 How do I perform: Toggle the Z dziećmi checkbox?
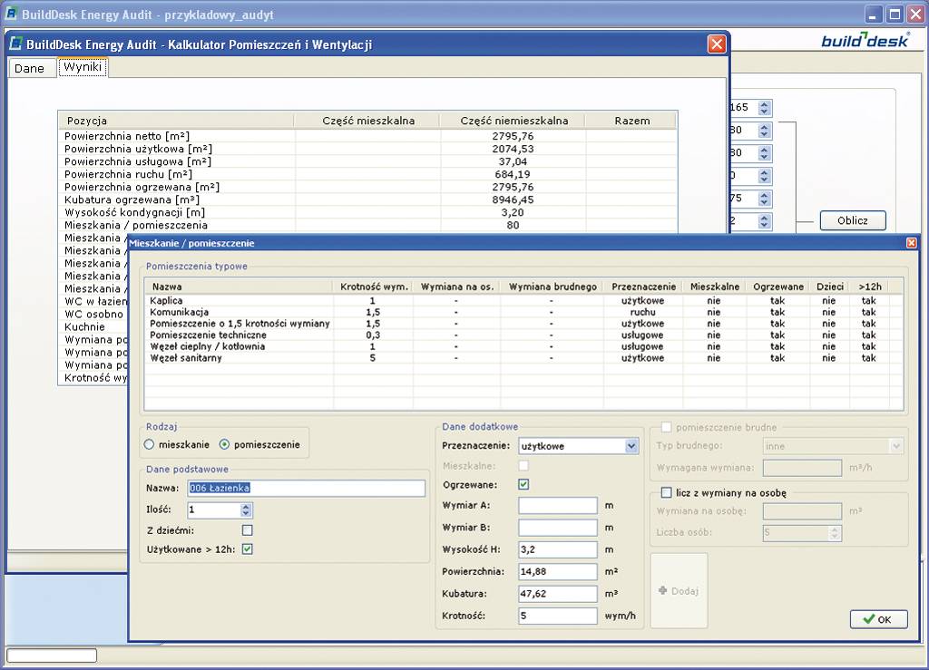(x=247, y=529)
